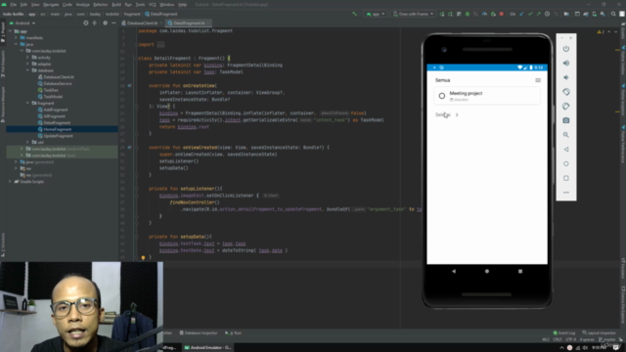Hide the Project panel with the minus icon

click(x=113, y=23)
